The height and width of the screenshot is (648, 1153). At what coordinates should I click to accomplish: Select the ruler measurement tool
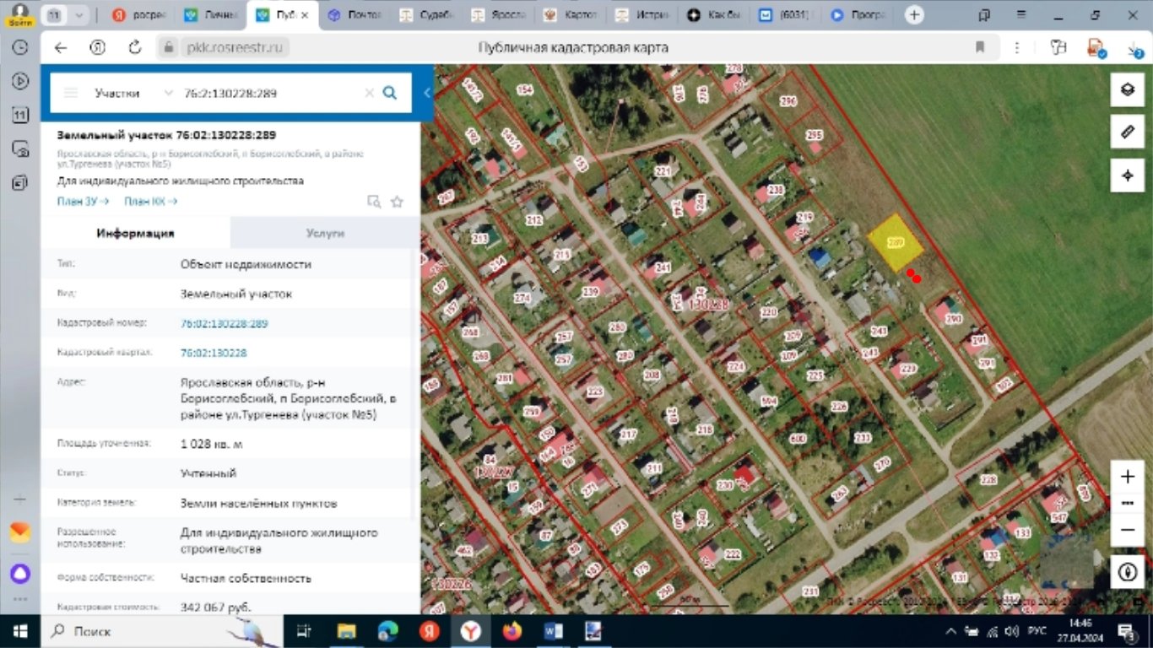(x=1127, y=132)
